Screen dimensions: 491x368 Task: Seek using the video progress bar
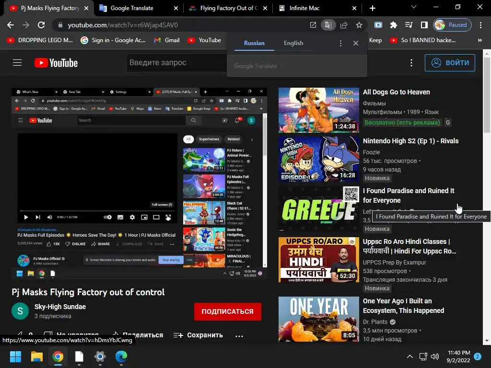97,211
